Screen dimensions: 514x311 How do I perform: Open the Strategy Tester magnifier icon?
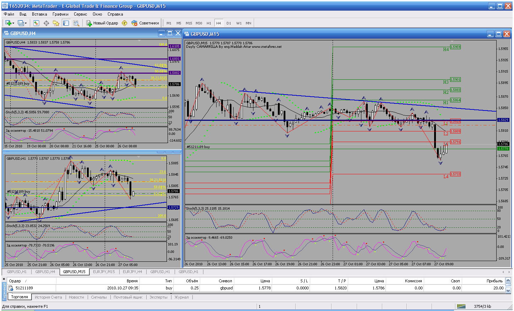point(76,23)
